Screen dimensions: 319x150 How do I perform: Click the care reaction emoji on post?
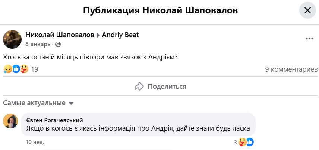tap(24, 69)
